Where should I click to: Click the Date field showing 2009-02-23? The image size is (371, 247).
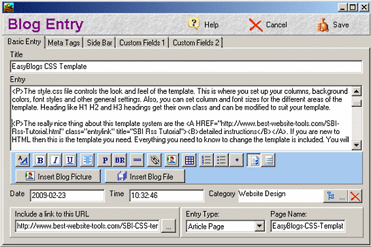[x=67, y=195]
